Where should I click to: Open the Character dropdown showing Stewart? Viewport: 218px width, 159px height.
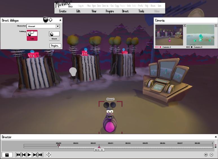pos(58,26)
